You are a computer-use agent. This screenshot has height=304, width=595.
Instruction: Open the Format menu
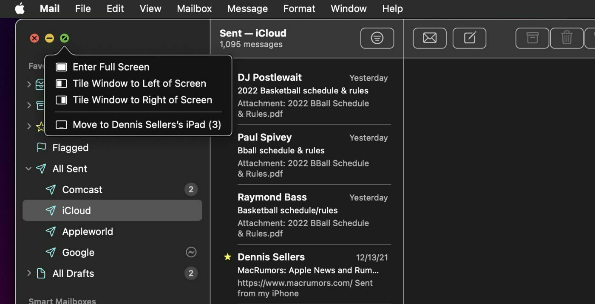point(299,8)
